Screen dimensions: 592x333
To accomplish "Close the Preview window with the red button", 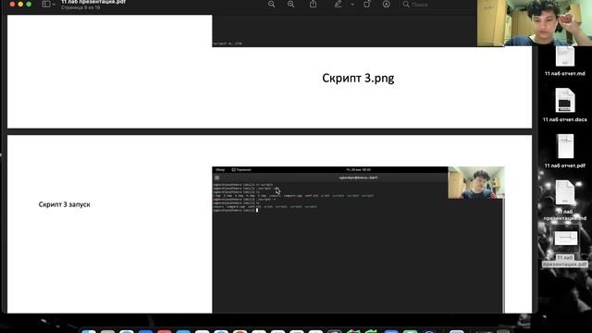I will 12,4.
